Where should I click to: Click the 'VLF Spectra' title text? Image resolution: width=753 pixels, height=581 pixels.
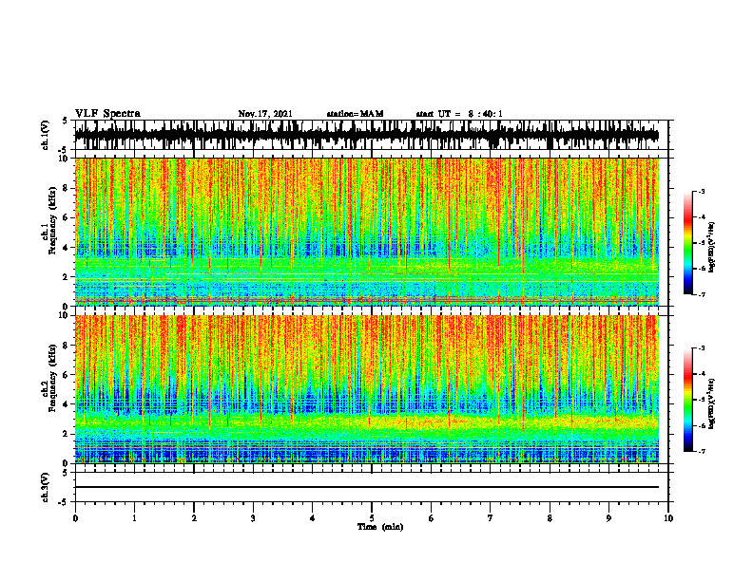pyautogui.click(x=107, y=114)
